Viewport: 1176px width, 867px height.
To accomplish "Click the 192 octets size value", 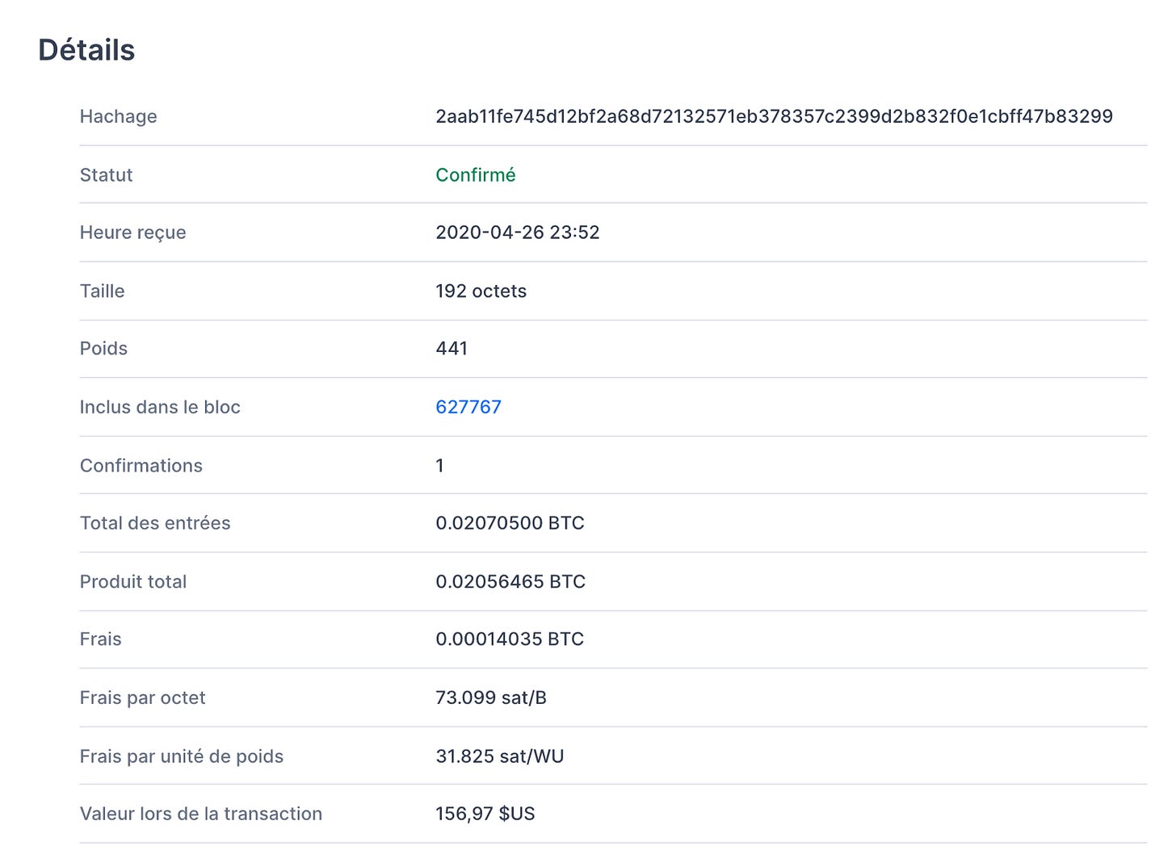I will click(481, 291).
